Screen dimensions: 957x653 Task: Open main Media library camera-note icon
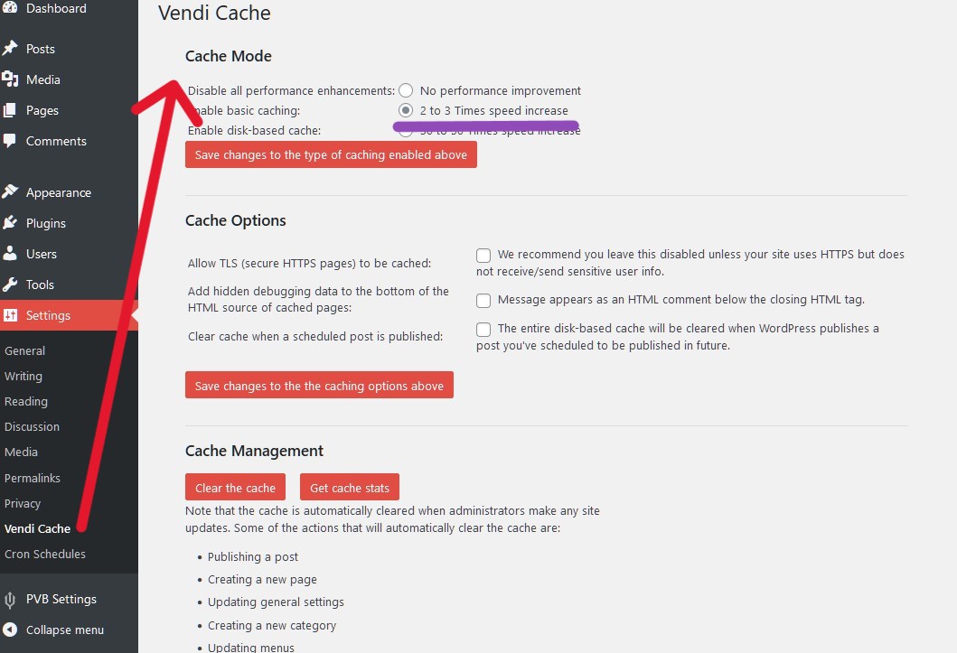point(10,79)
